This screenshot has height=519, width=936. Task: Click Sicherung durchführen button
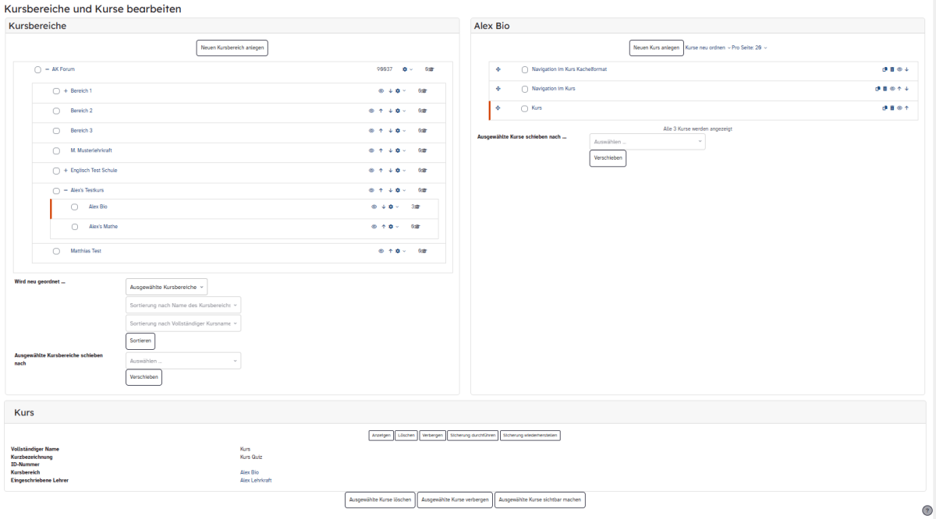[x=473, y=436]
